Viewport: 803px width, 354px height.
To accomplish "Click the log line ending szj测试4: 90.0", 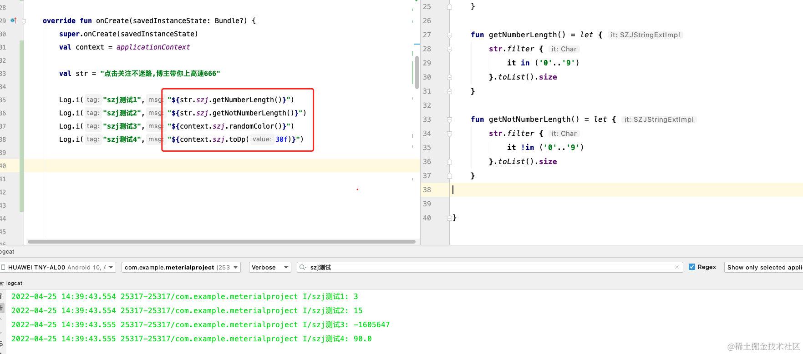I will pyautogui.click(x=191, y=339).
